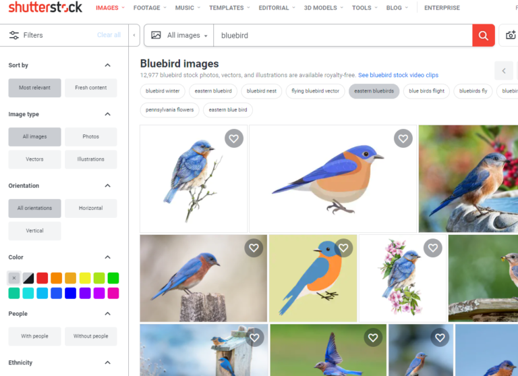
Task: Open the Editorial menu
Action: (x=277, y=7)
